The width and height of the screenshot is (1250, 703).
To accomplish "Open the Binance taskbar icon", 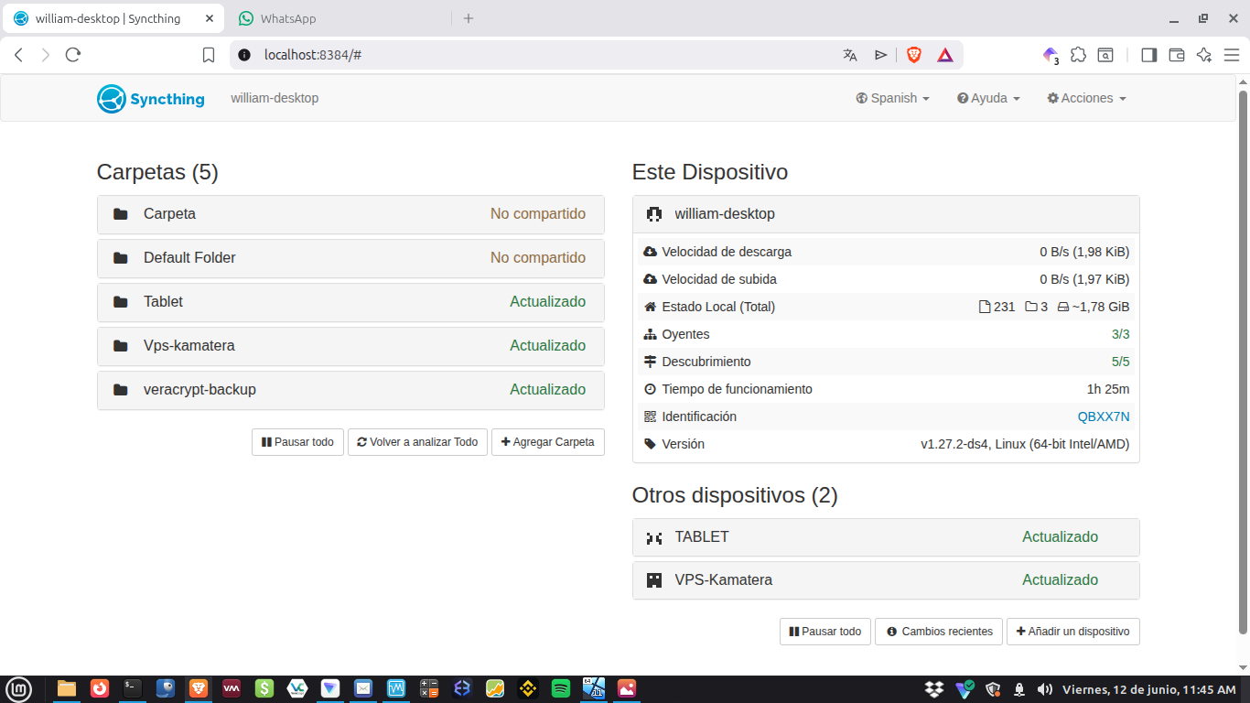I will coord(528,688).
